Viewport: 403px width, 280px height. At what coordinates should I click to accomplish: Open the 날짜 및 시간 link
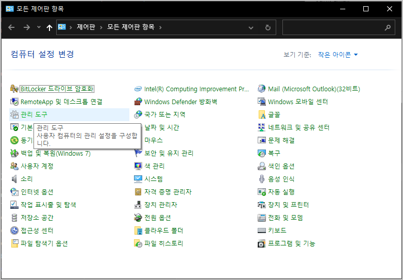coord(162,127)
